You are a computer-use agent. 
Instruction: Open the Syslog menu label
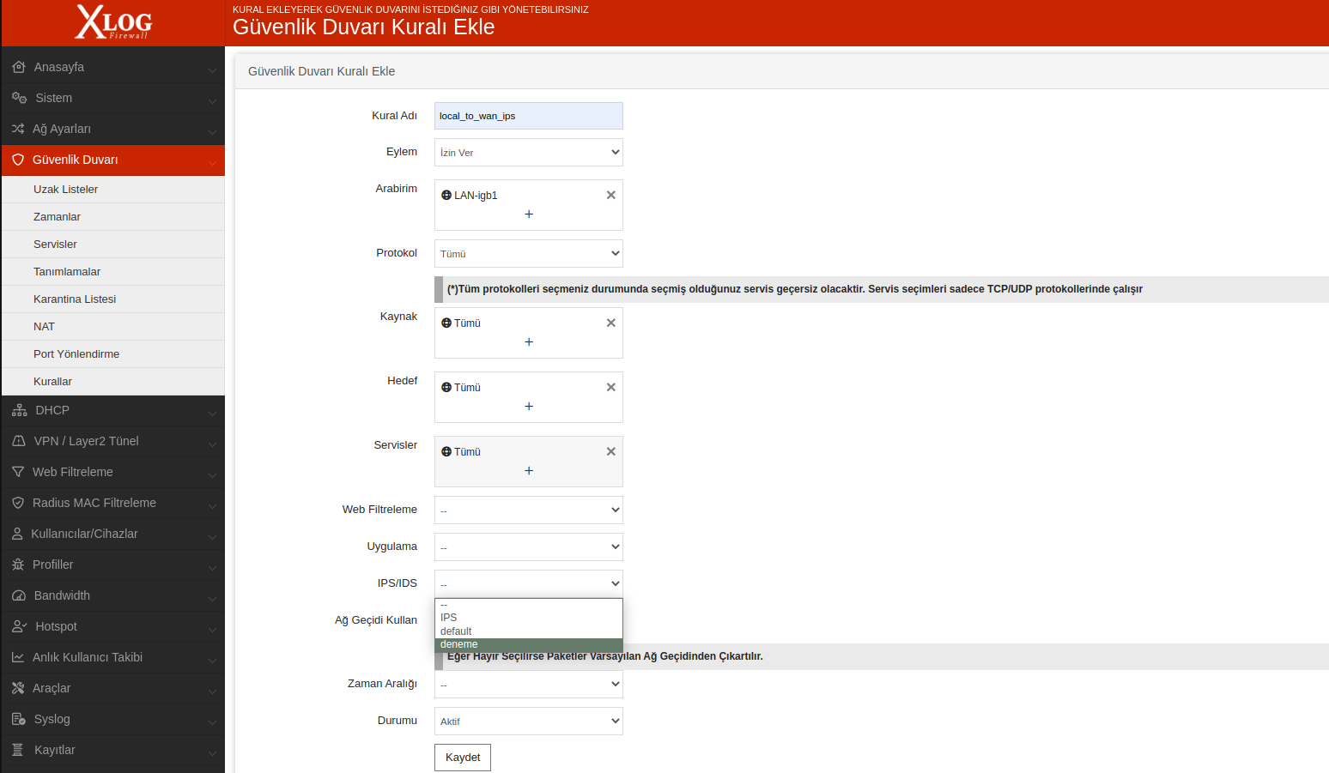click(52, 719)
